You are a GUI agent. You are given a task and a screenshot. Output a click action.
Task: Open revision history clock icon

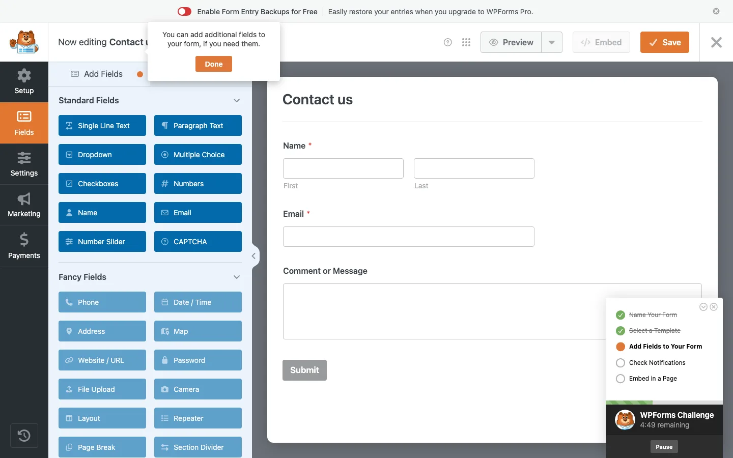click(24, 436)
